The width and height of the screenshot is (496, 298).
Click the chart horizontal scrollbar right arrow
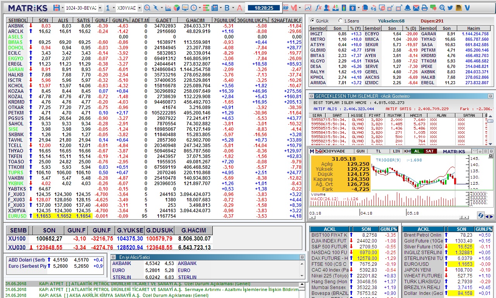(x=466, y=217)
